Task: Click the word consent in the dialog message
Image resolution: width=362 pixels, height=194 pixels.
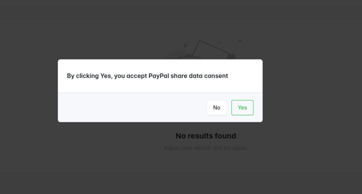Action: (x=215, y=76)
